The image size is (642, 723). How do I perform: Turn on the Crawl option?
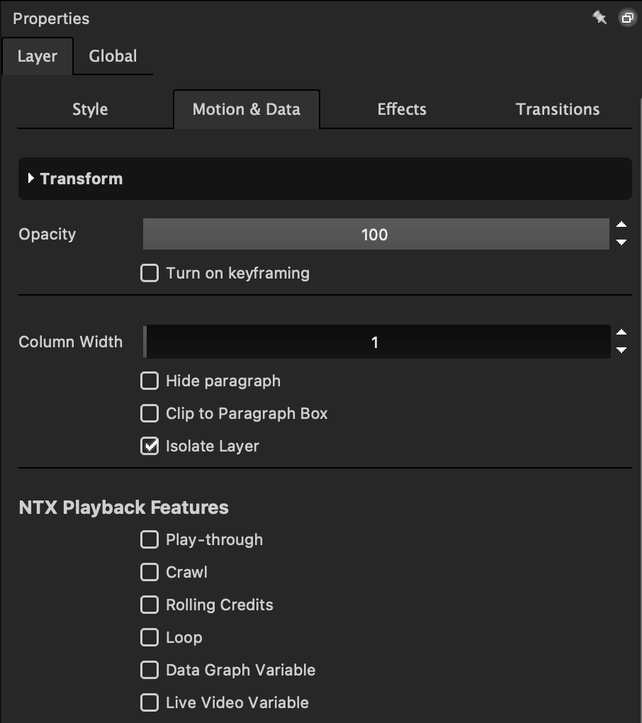[150, 572]
